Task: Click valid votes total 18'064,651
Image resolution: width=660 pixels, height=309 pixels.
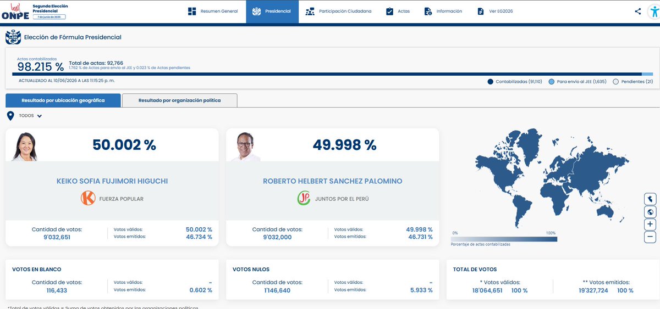Action: point(486,290)
